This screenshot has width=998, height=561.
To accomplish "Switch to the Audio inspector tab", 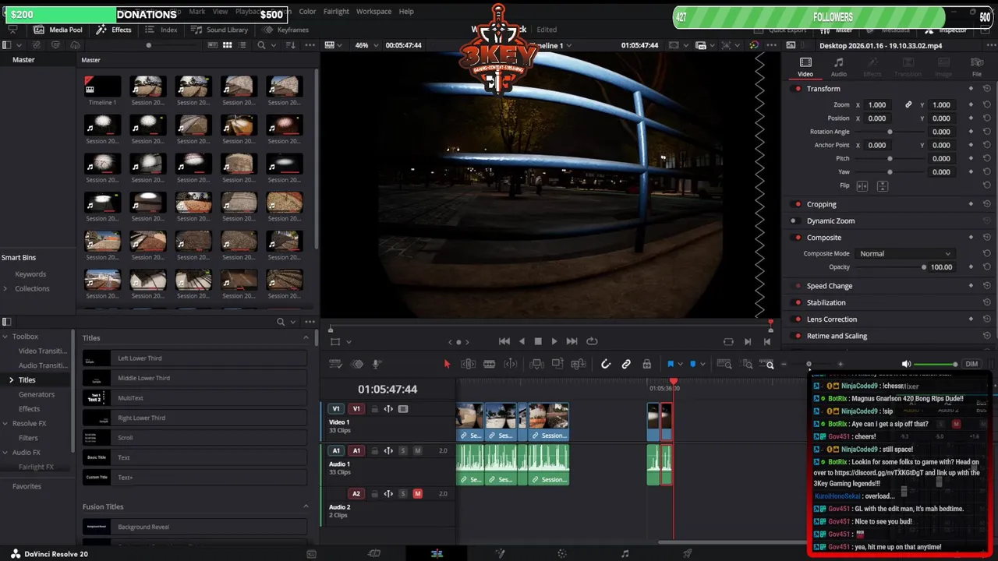I will click(839, 67).
